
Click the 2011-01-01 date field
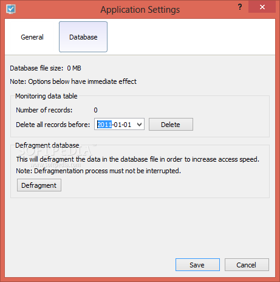click(119, 125)
